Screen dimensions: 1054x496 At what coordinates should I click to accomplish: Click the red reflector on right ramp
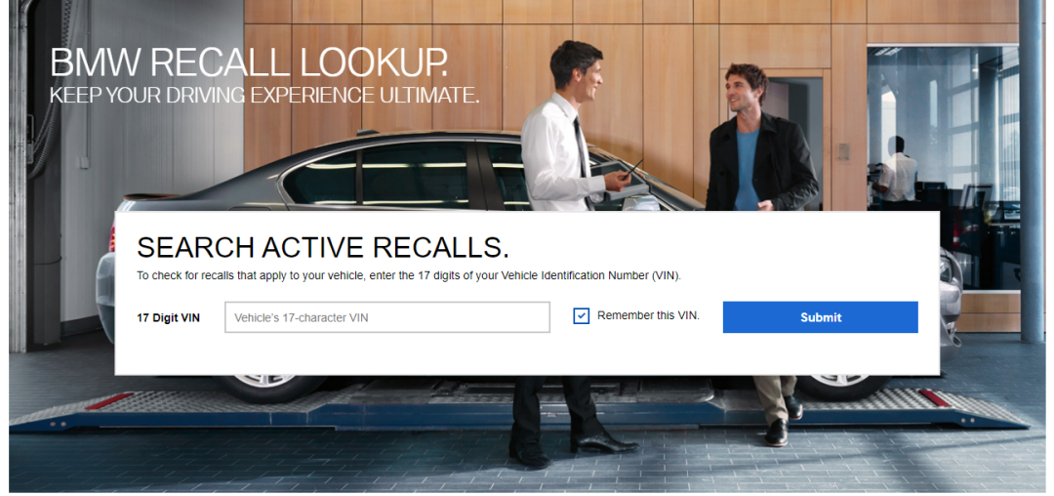934,398
